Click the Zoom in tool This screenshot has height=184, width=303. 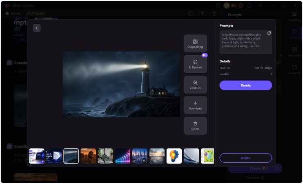(x=195, y=85)
